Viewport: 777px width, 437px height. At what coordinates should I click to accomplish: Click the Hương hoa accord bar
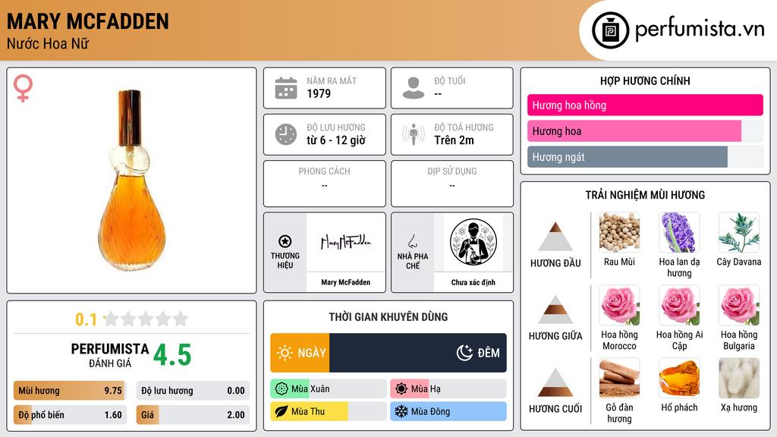tap(645, 130)
